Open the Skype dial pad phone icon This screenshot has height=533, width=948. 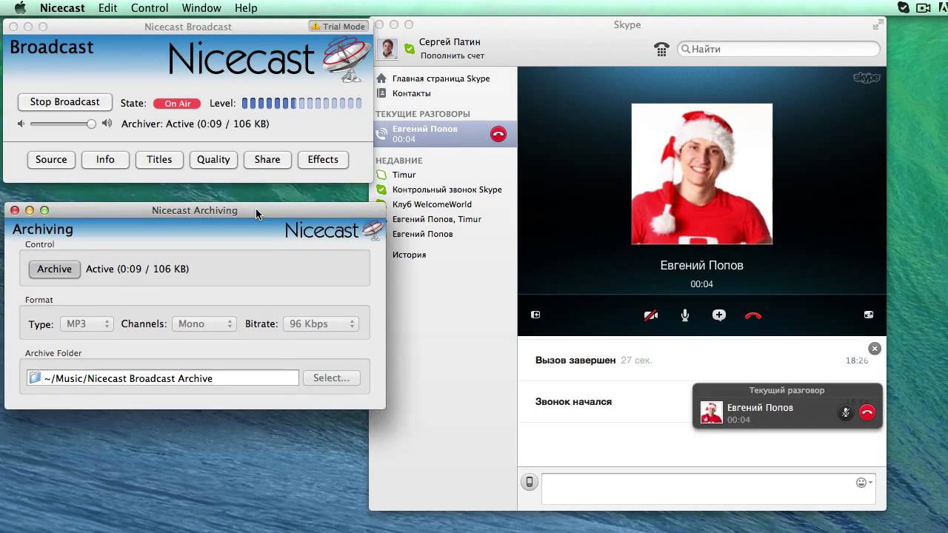coord(661,49)
